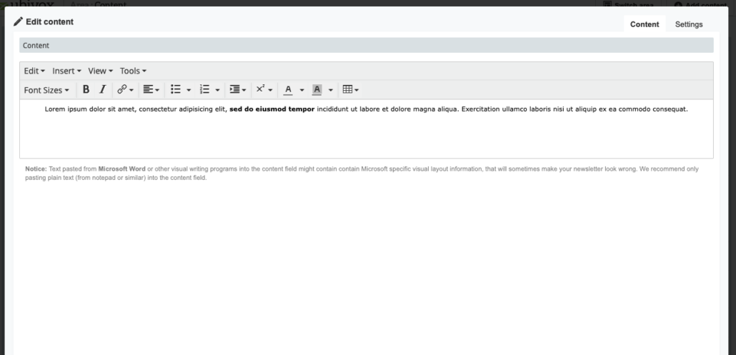
Task: Toggle bold formatting
Action: pyautogui.click(x=86, y=89)
